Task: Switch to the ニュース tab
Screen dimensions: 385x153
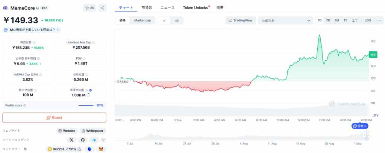Action: tap(167, 7)
